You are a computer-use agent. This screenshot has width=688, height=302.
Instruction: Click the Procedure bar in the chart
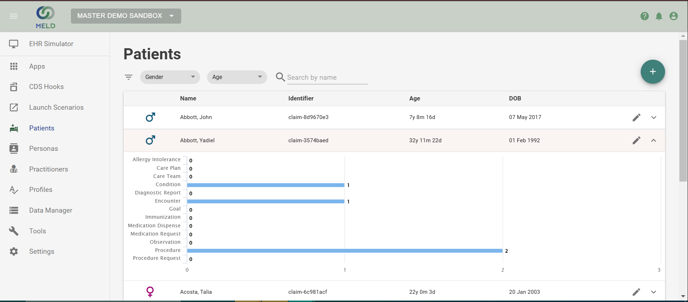click(x=345, y=251)
